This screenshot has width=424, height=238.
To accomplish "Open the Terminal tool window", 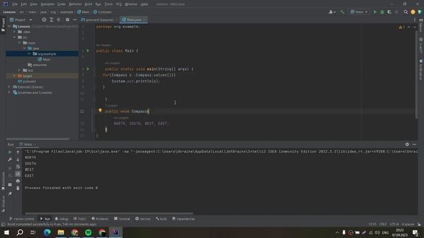I will (x=122, y=219).
